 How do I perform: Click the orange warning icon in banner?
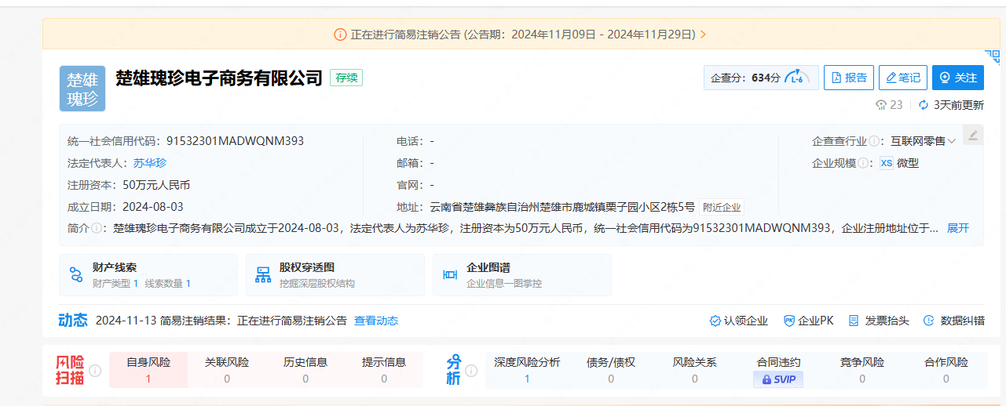340,34
